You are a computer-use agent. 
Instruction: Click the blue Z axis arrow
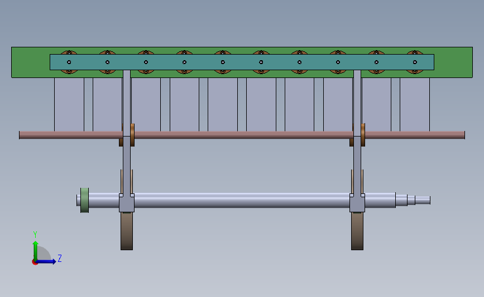(46, 261)
